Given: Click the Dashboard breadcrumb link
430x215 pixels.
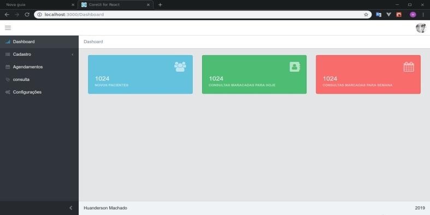Looking at the screenshot, I should 93,42.
